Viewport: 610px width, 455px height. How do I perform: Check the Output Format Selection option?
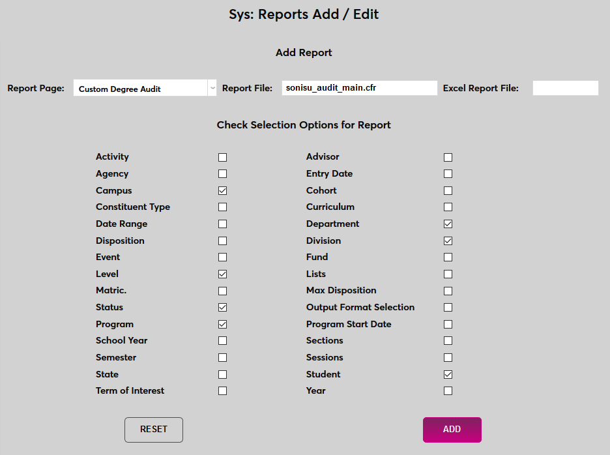pos(448,307)
